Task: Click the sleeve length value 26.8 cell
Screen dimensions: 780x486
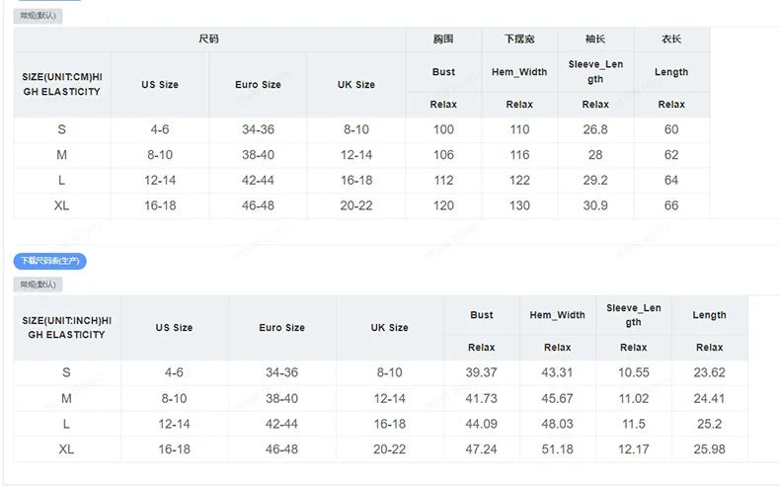Action: click(x=595, y=129)
